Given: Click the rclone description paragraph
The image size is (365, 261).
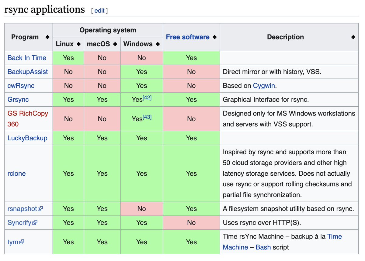Looking at the screenshot, I should point(287,173).
